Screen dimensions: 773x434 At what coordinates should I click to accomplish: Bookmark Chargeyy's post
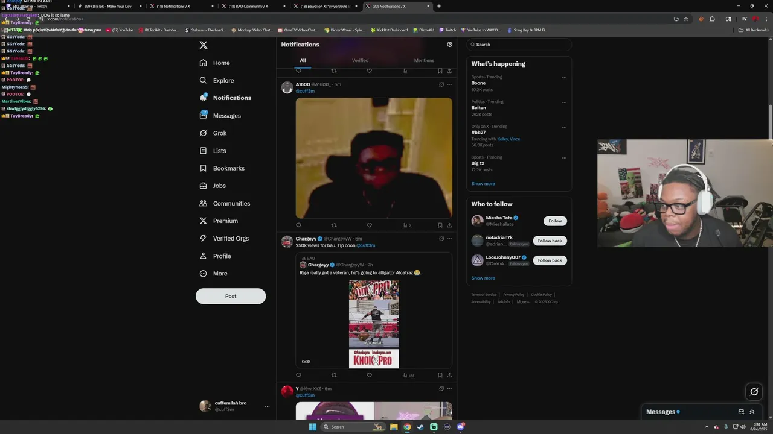440,375
